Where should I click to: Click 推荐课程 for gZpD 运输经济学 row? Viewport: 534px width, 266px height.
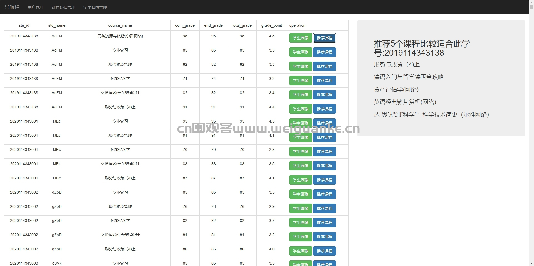(x=325, y=223)
